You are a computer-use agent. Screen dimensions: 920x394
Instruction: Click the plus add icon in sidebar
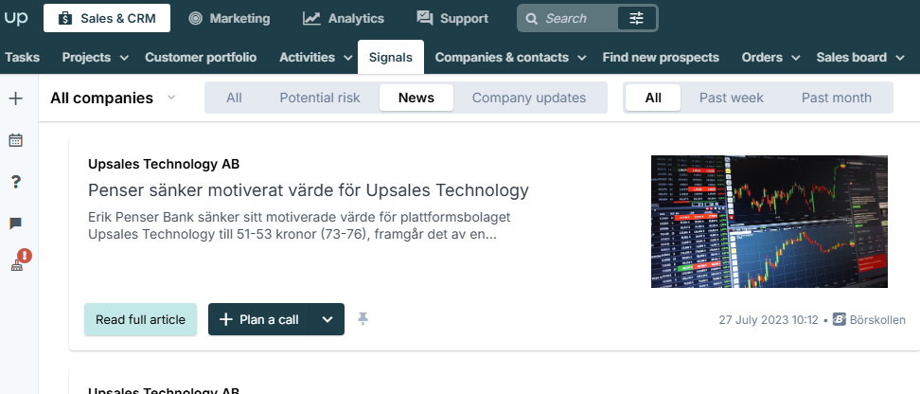pyautogui.click(x=16, y=98)
